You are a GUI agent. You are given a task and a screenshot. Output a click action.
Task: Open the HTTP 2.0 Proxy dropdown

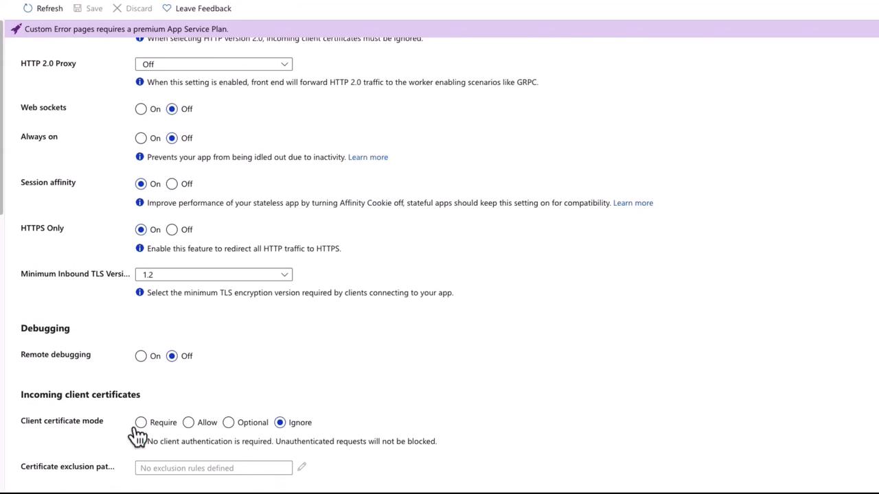tap(214, 64)
